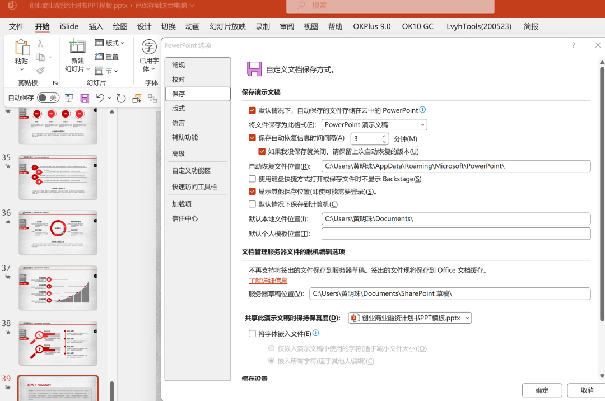Toggle the save AutoRecover interval checkbox

[x=252, y=138]
